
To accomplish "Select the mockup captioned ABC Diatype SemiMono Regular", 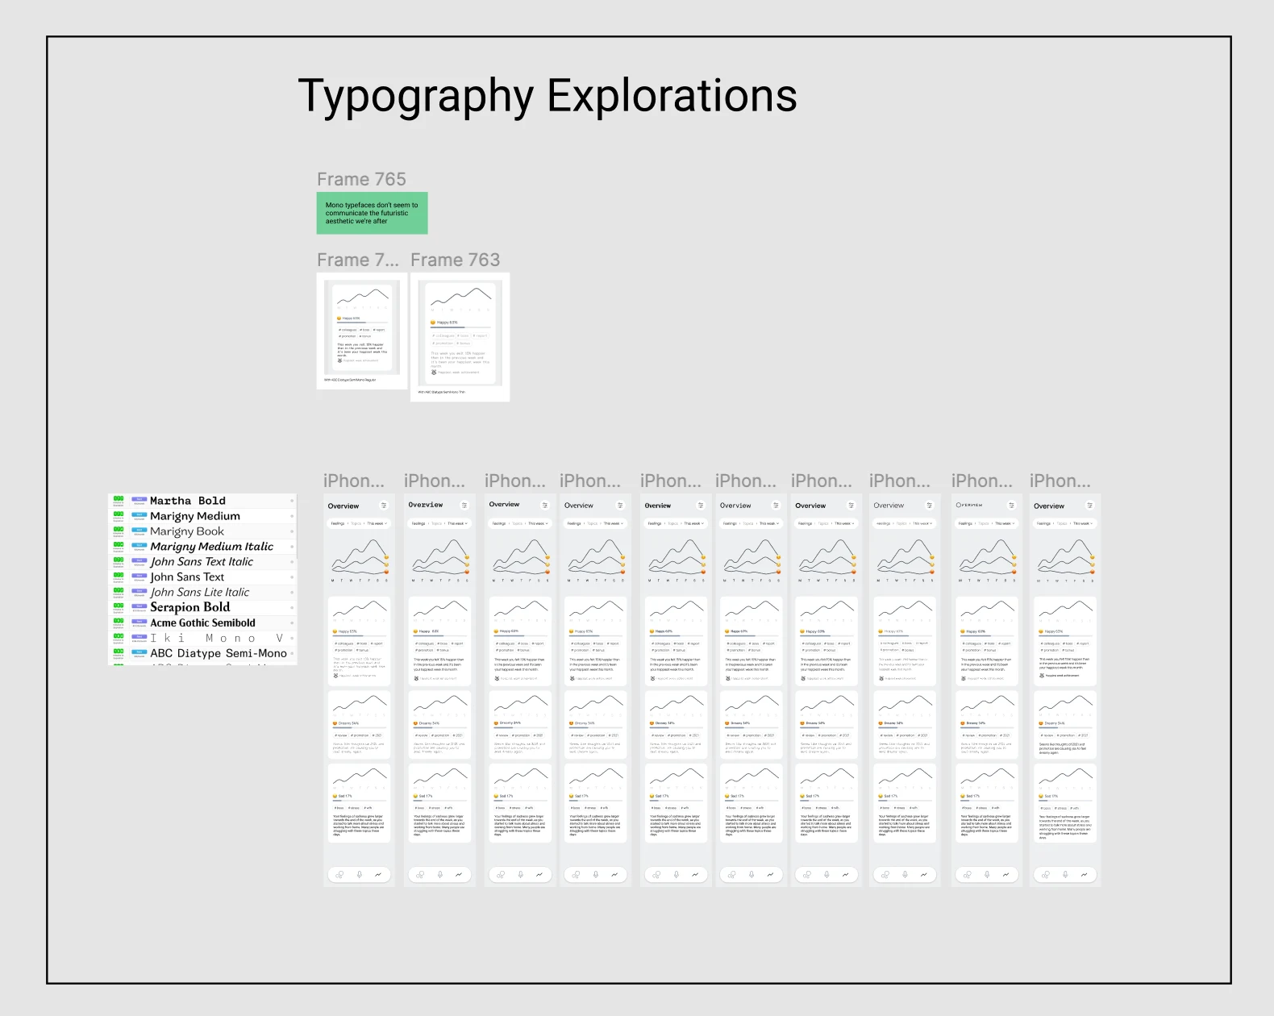I will [362, 327].
